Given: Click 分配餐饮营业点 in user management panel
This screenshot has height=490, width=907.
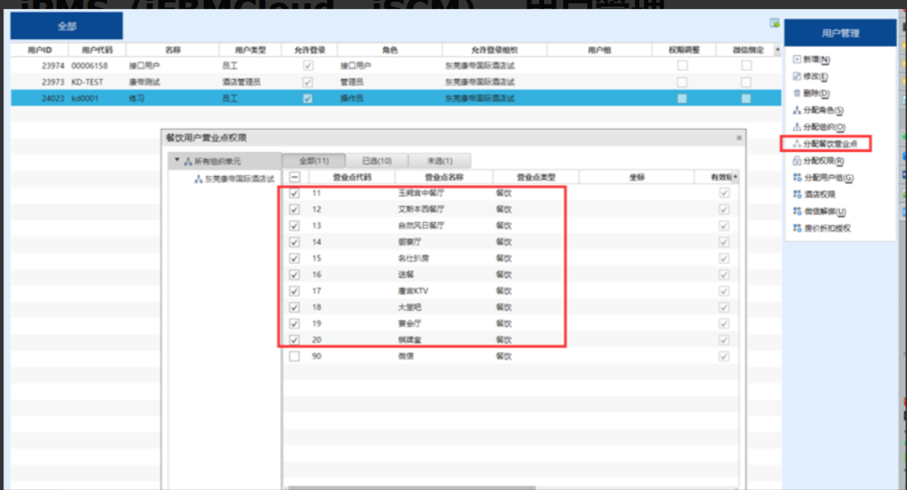Looking at the screenshot, I should [829, 144].
